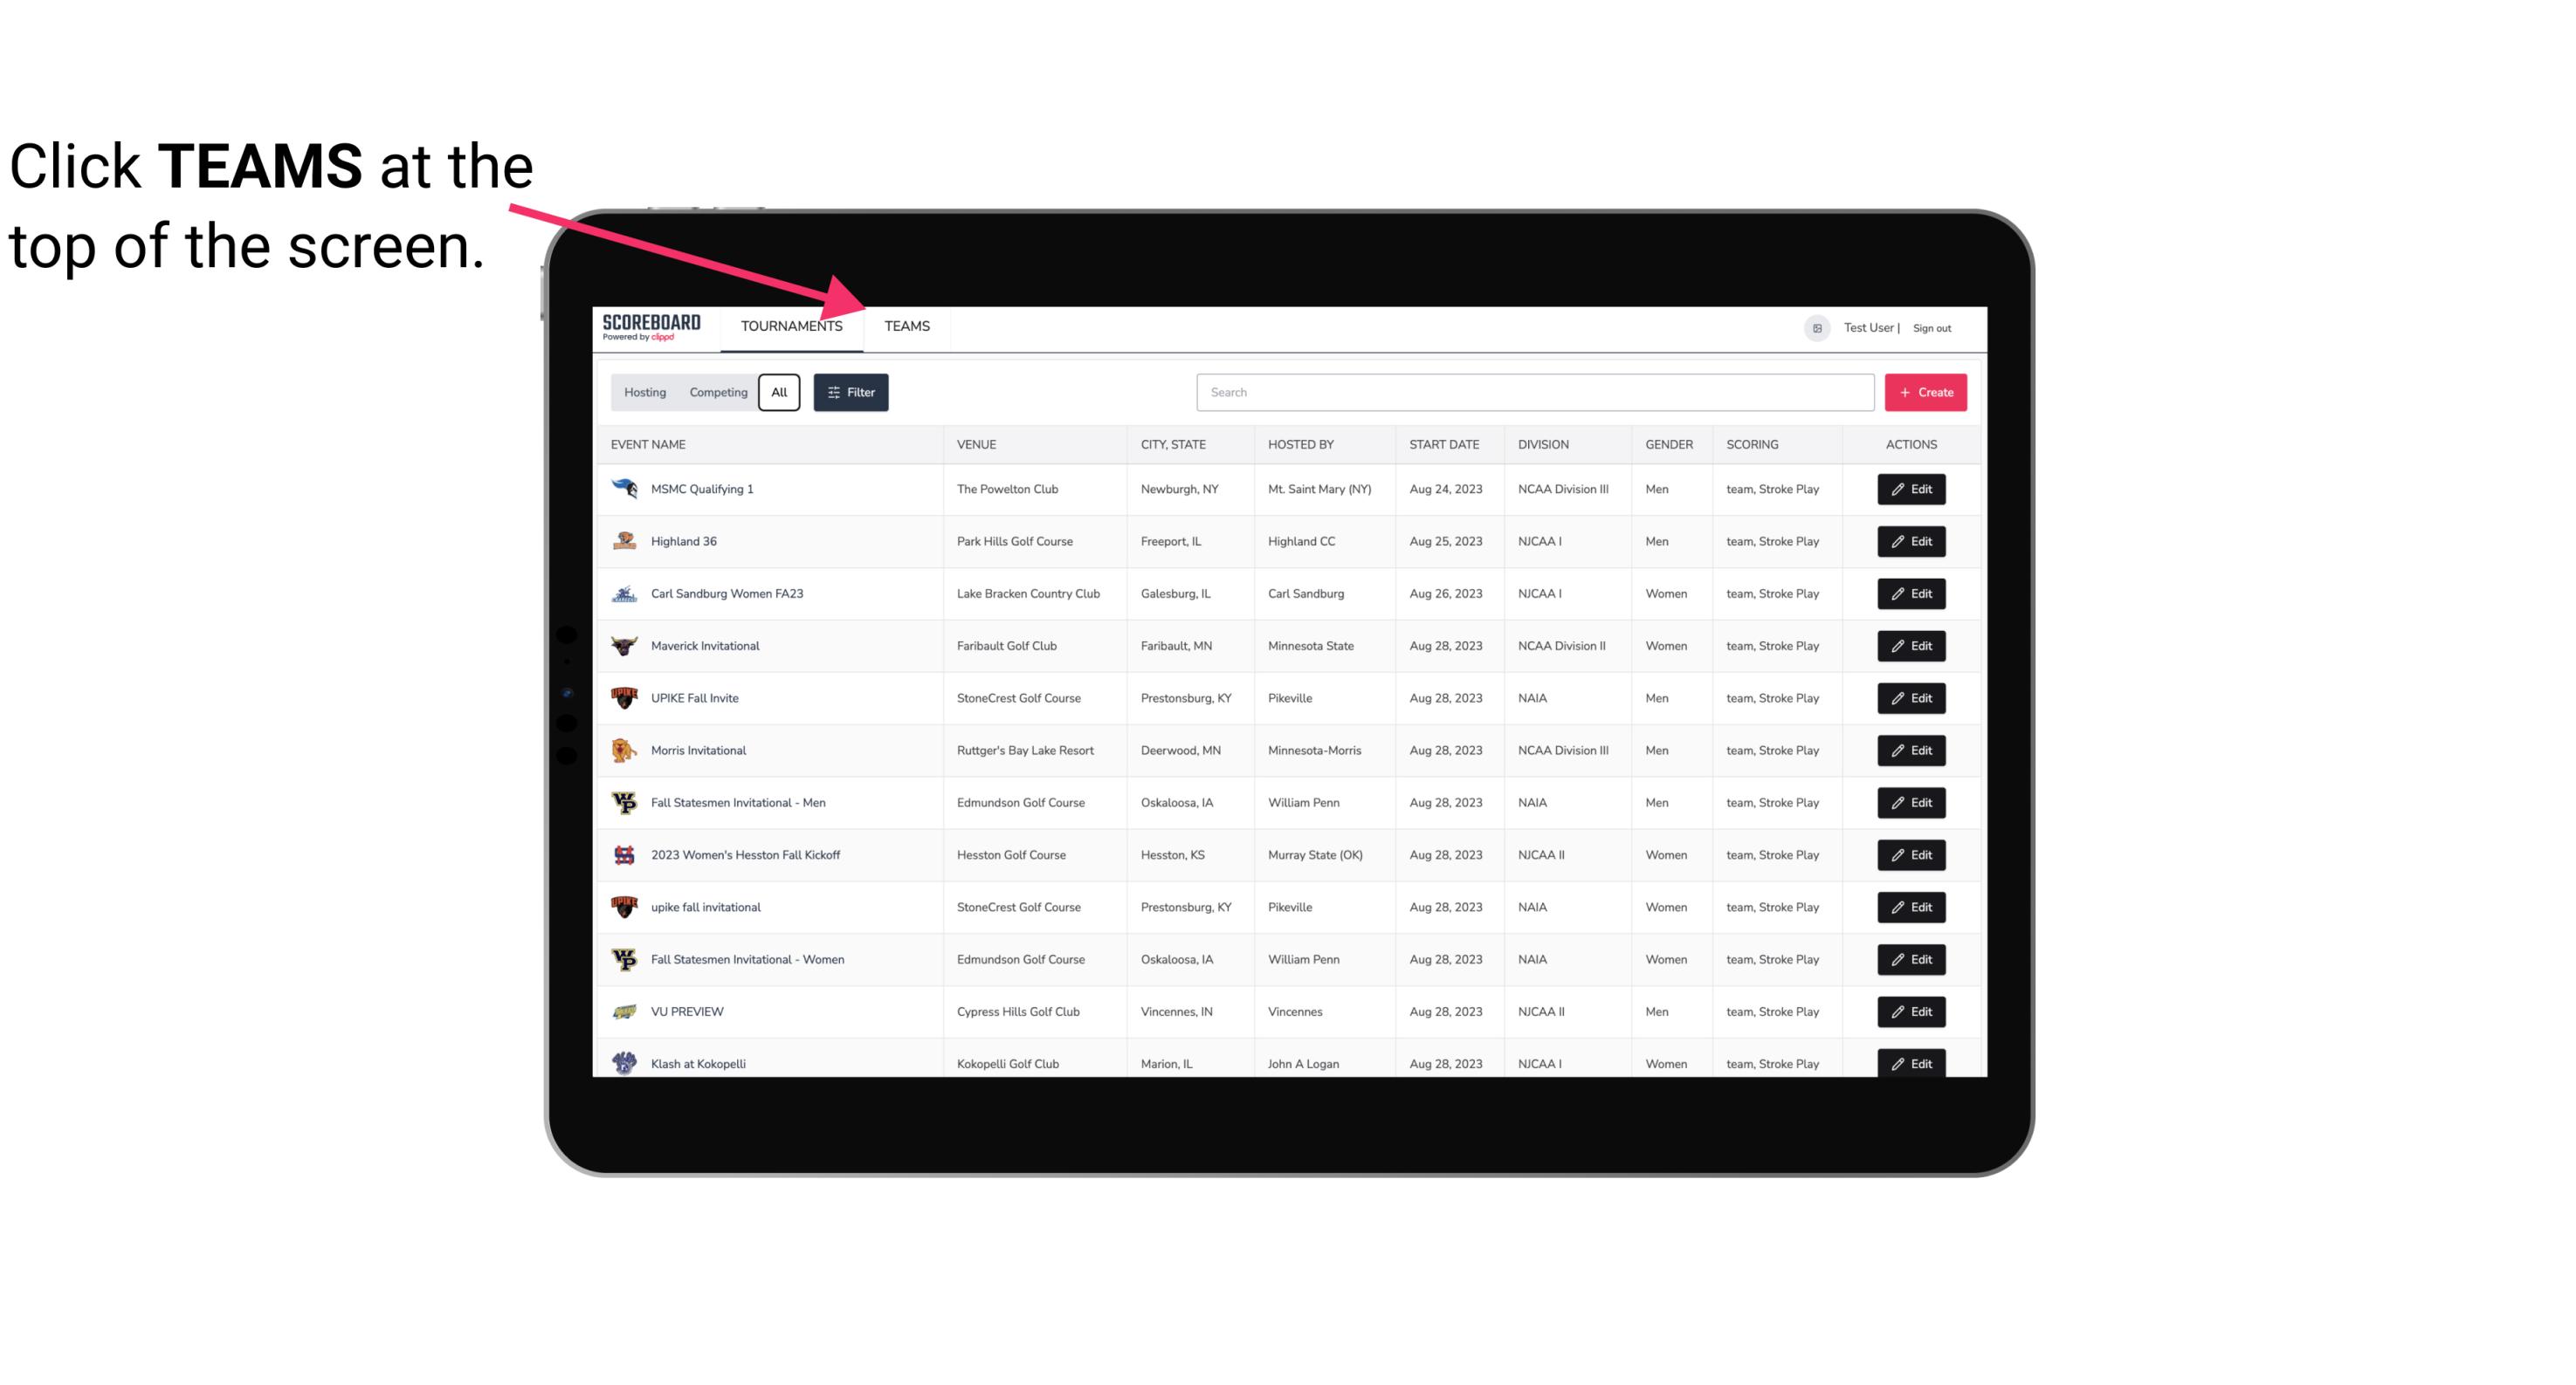
Task: Select the All filter toggle
Action: (780, 391)
